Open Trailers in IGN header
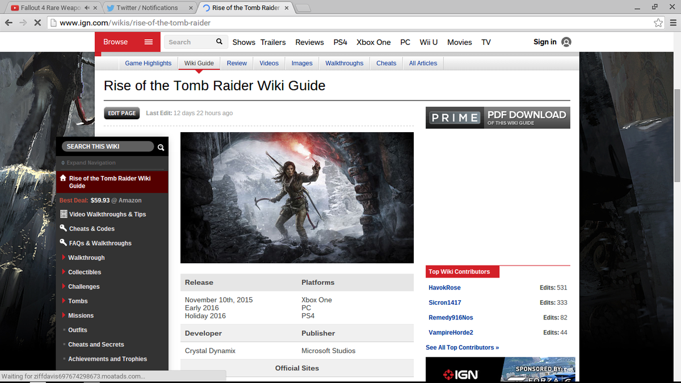The width and height of the screenshot is (681, 383). (x=273, y=42)
